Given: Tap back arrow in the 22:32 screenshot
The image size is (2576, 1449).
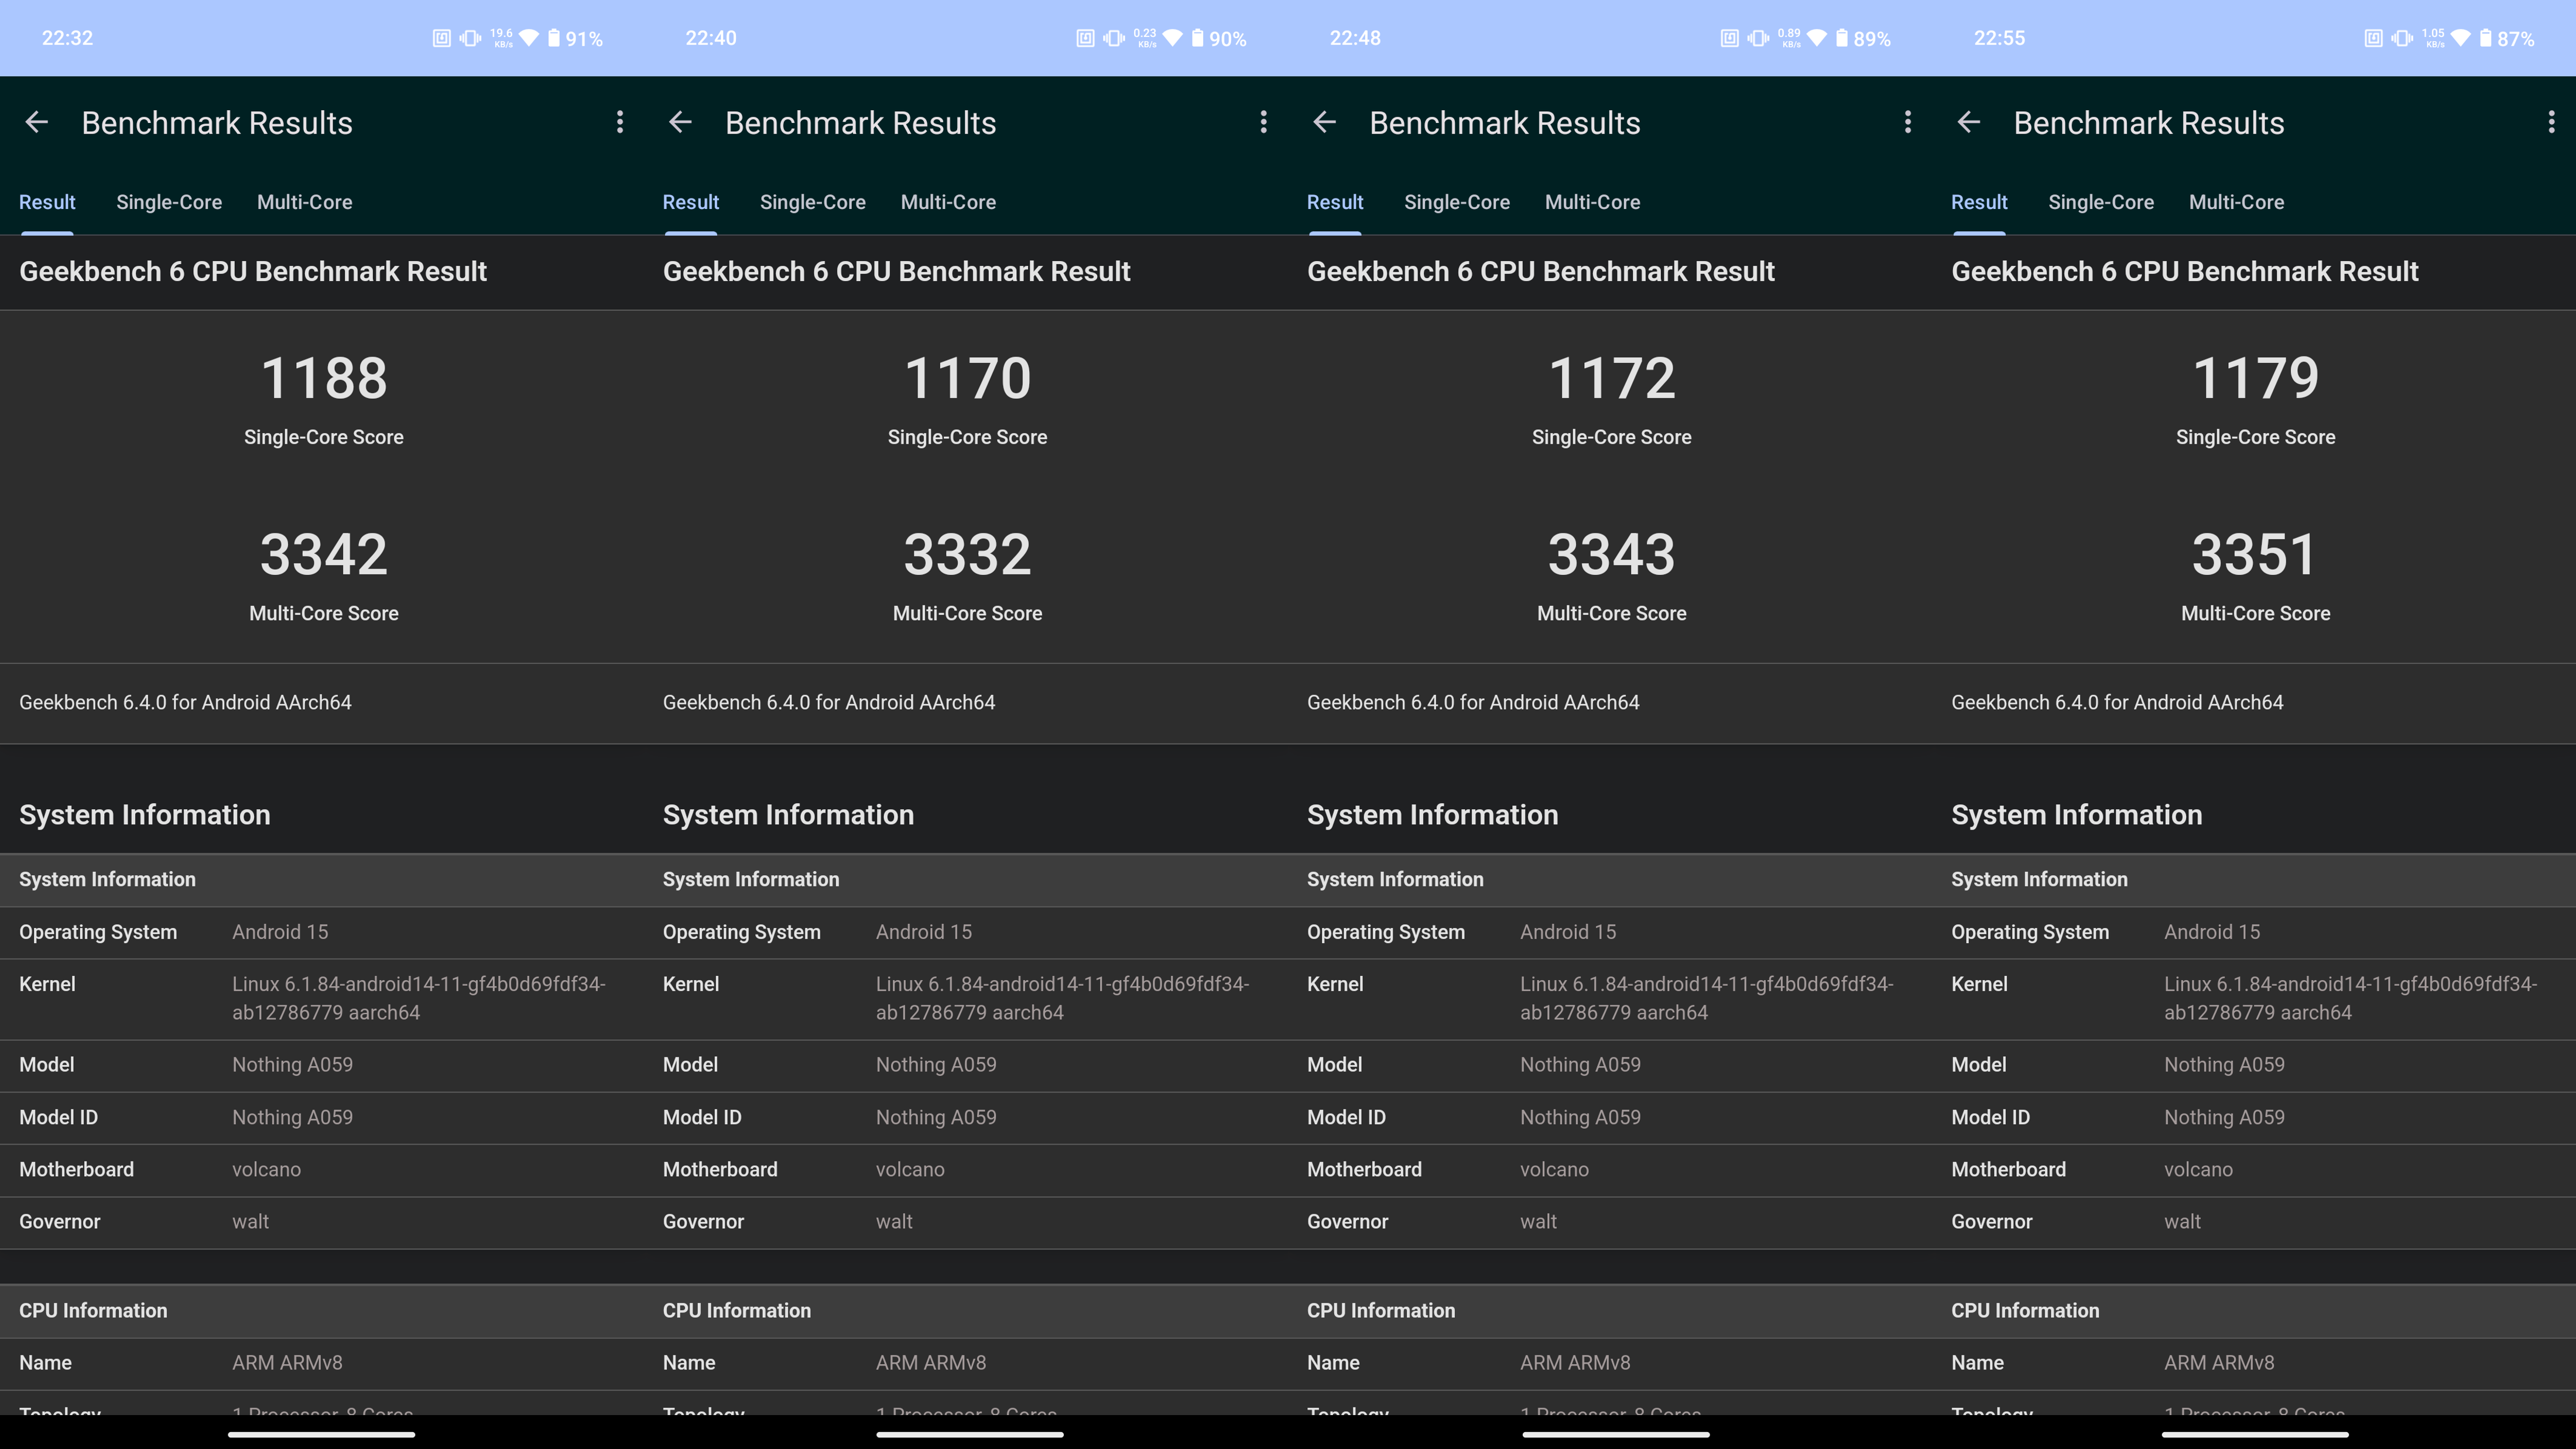Looking at the screenshot, I should 37,122.
